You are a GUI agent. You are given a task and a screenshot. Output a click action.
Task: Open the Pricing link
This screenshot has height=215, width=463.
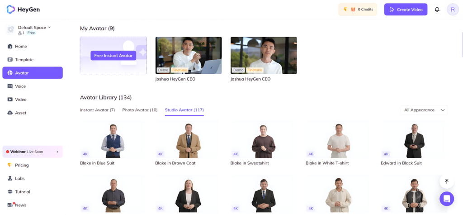pyautogui.click(x=33, y=165)
